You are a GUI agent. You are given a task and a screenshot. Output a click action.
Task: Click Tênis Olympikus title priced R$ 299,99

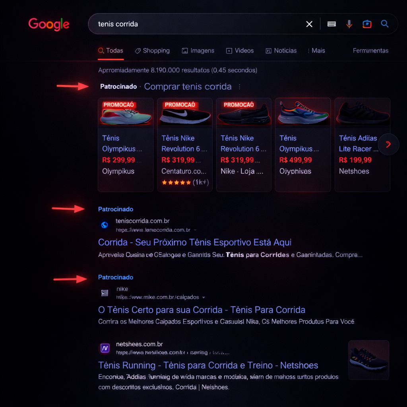pyautogui.click(x=122, y=143)
